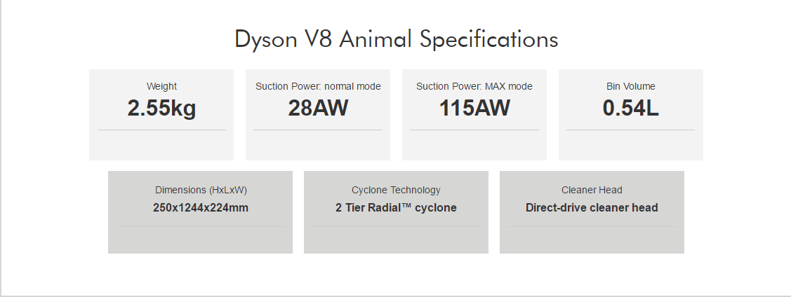This screenshot has width=791, height=297.
Task: Click the Suction Power: MAX mode label
Action: pos(474,87)
